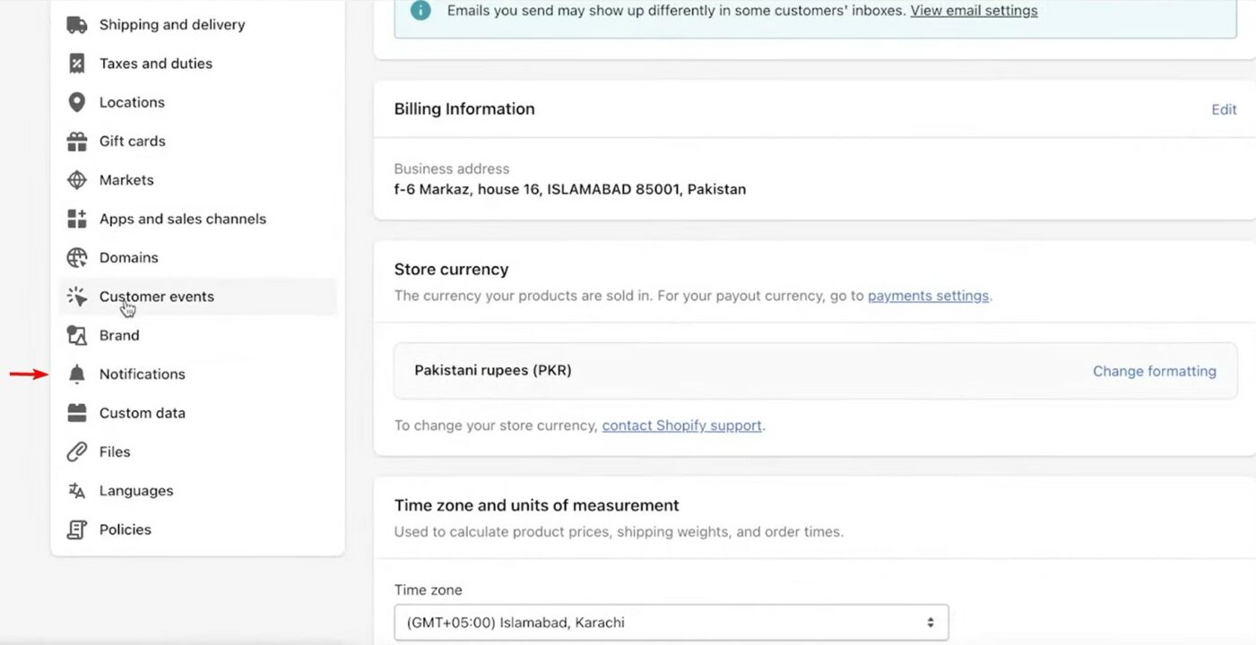The height and width of the screenshot is (645, 1256).
Task: Click the Taxes and duties icon
Action: pos(78,63)
